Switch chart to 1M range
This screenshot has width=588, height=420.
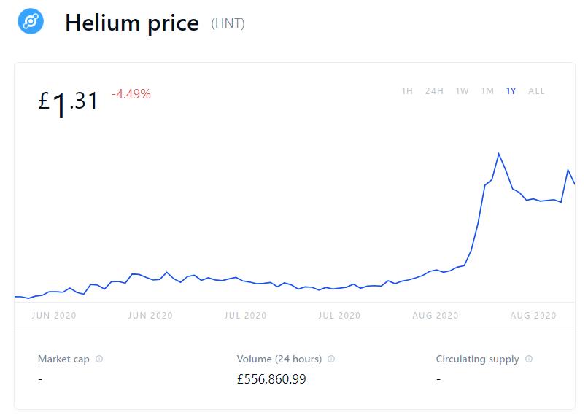click(x=487, y=91)
